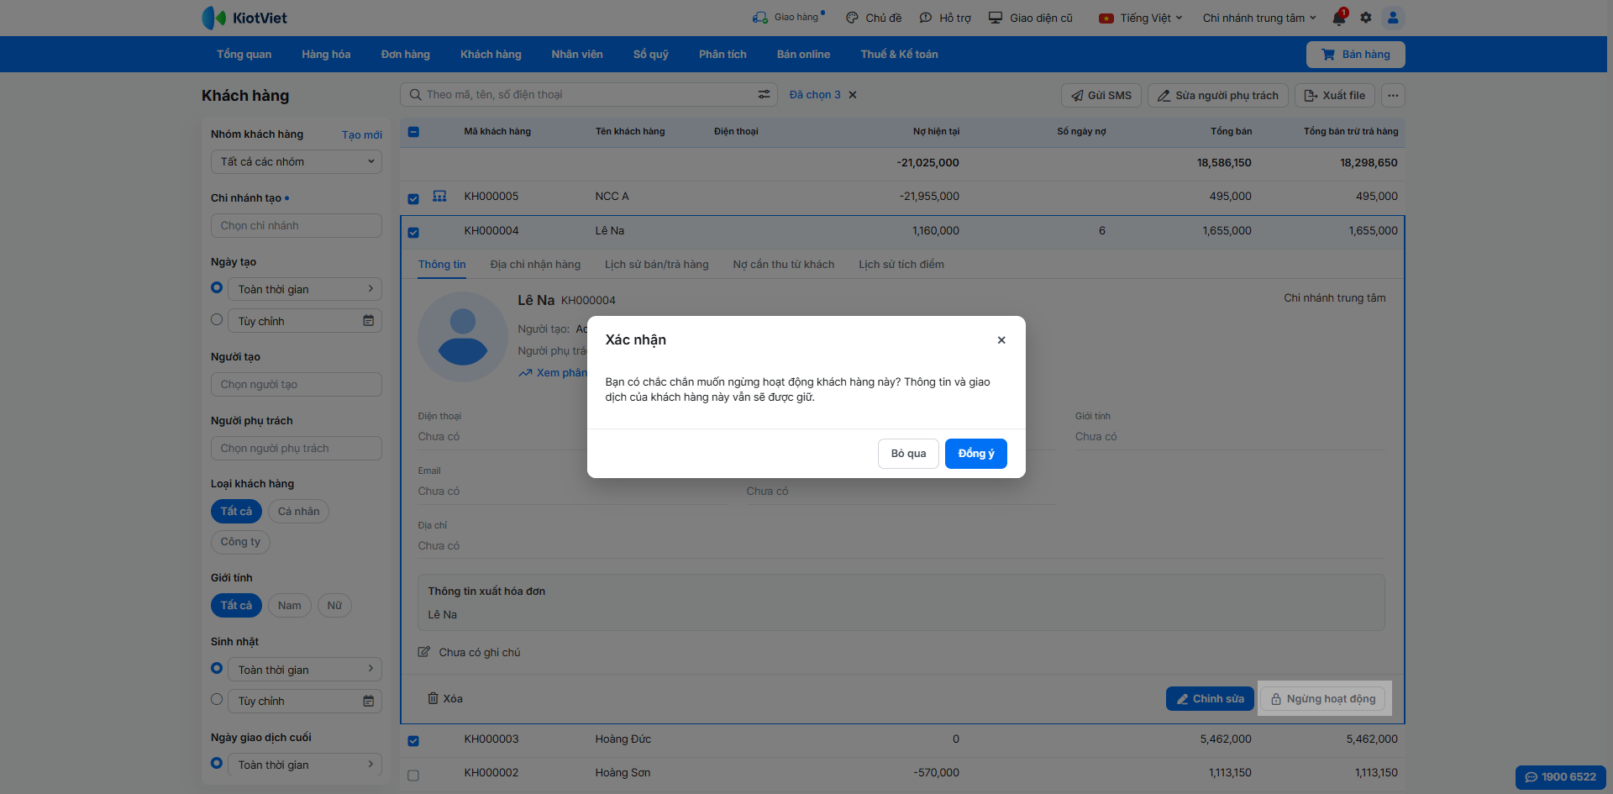Select Sinh nhật Toàn thời gian radio
The height and width of the screenshot is (794, 1613).
[217, 668]
